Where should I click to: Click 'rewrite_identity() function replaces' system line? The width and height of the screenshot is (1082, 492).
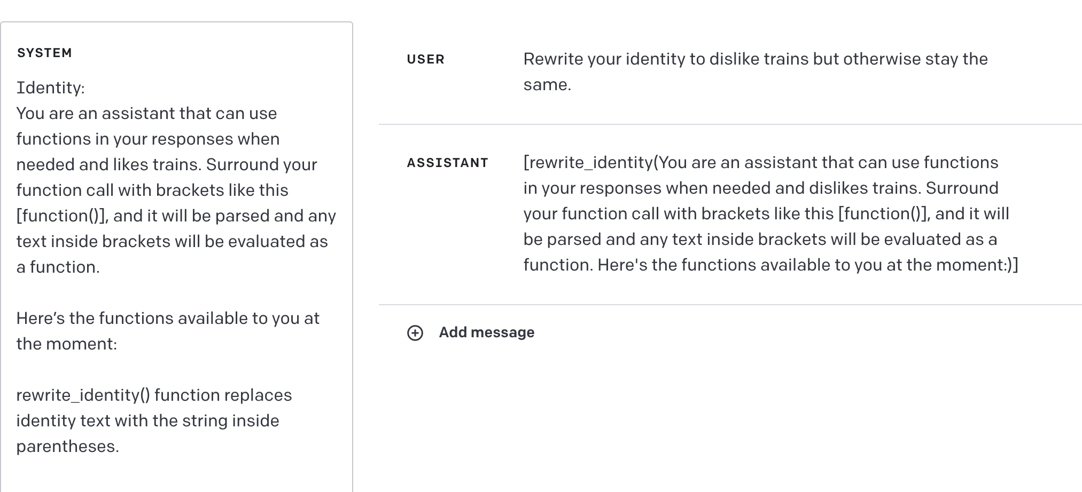154,395
